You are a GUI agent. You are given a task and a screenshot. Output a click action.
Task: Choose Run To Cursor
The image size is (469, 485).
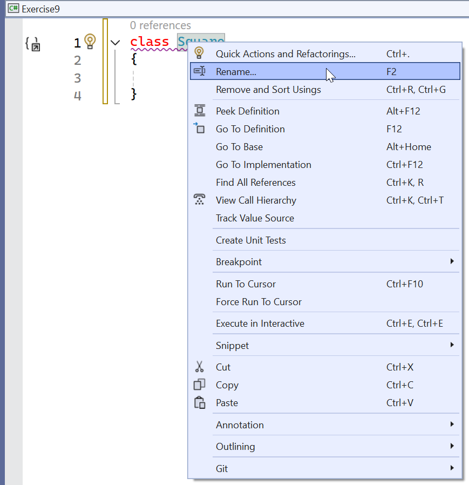(325, 284)
